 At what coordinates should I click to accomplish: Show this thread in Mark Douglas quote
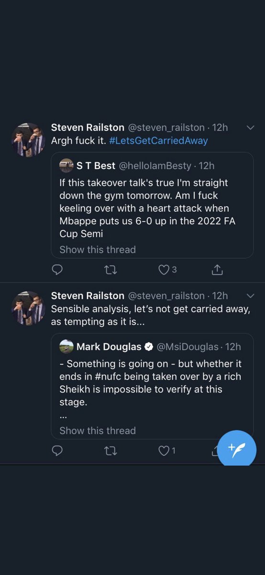(98, 431)
